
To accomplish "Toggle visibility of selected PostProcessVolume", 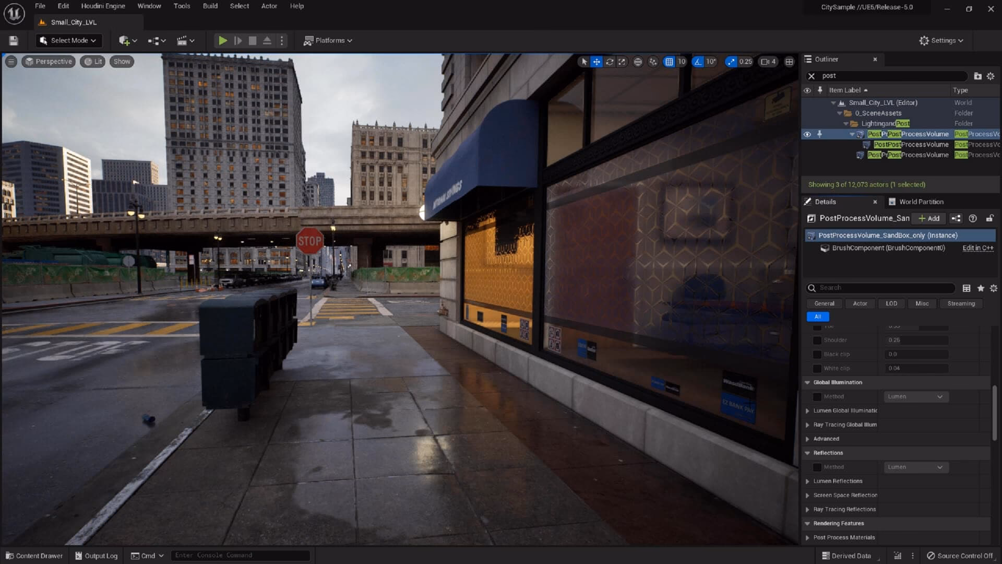I will click(x=807, y=134).
